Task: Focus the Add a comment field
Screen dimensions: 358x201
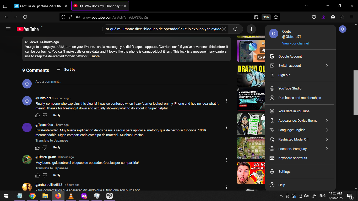Action: [x=131, y=82]
